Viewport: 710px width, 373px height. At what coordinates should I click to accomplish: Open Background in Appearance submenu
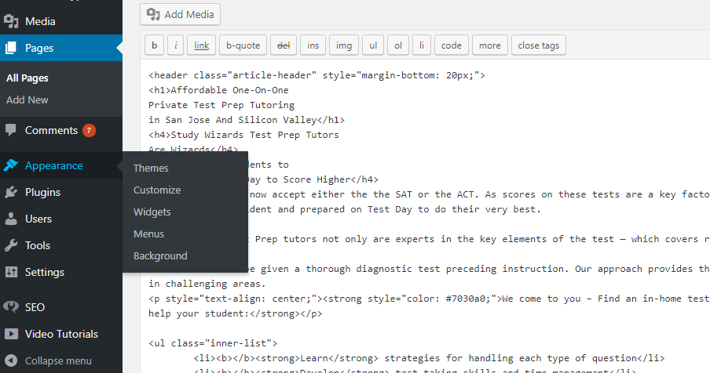(160, 256)
